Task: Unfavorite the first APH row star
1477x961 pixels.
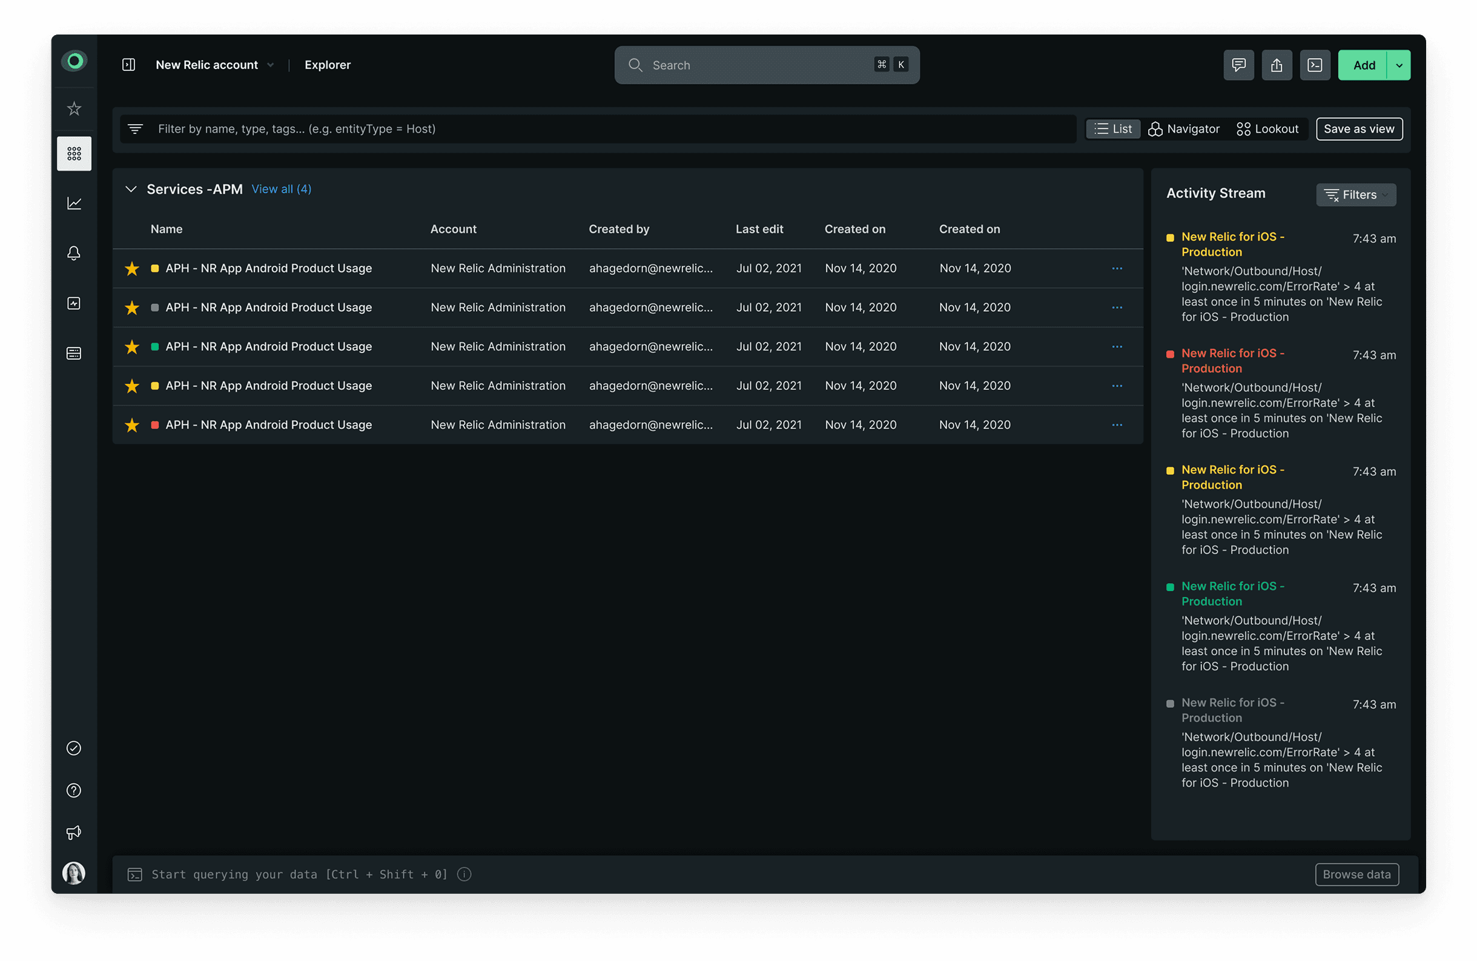Action: pyautogui.click(x=131, y=269)
